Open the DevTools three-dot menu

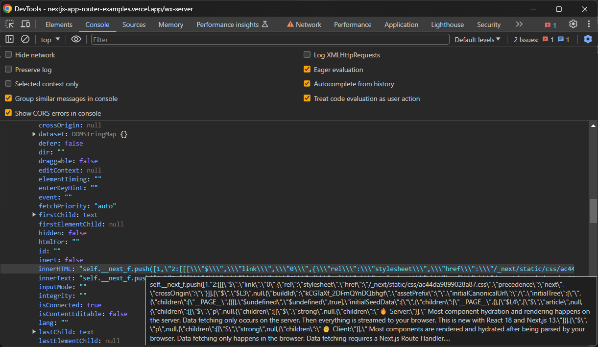pyautogui.click(x=588, y=25)
